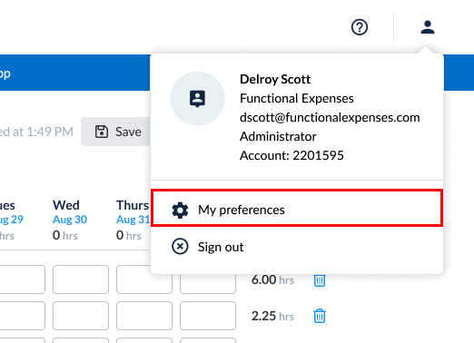Click the 6.00 hrs total
The image size is (474, 343).
coord(272,279)
